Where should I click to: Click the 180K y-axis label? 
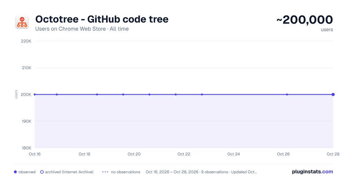tap(26, 148)
